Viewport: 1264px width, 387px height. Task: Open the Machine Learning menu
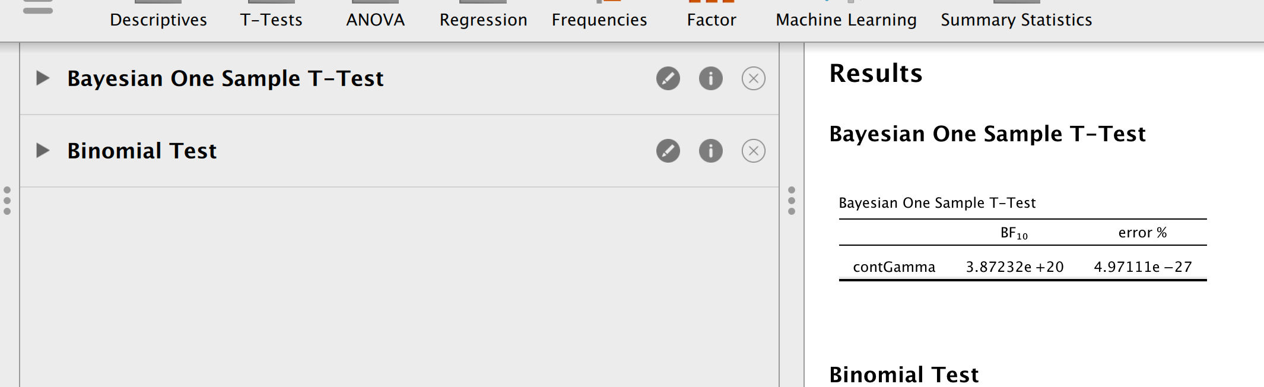[845, 20]
